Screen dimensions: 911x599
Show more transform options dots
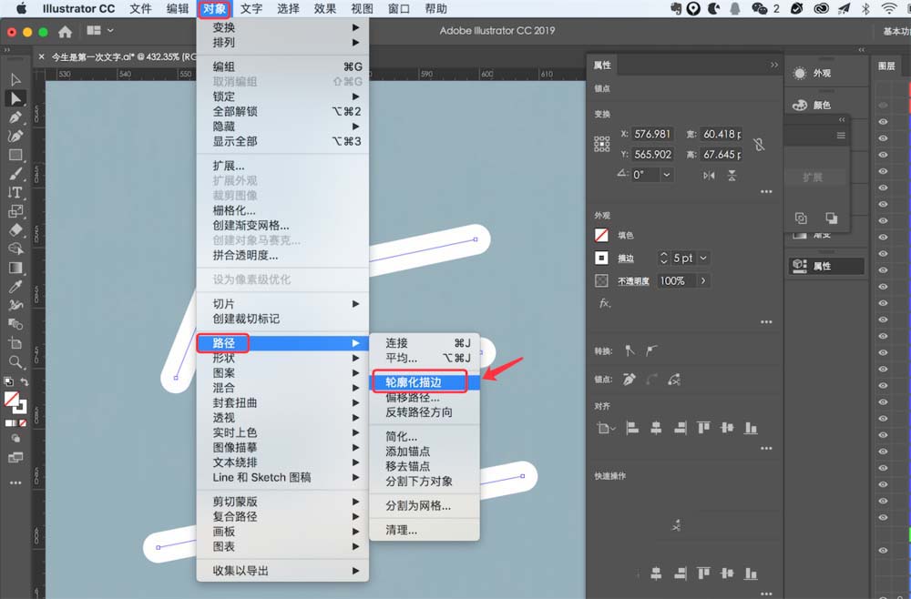tap(766, 191)
